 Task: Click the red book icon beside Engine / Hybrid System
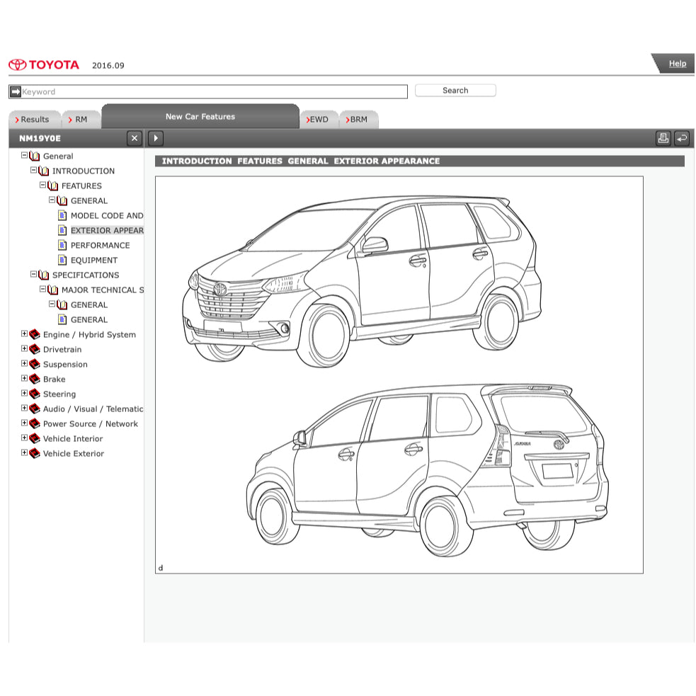34,334
